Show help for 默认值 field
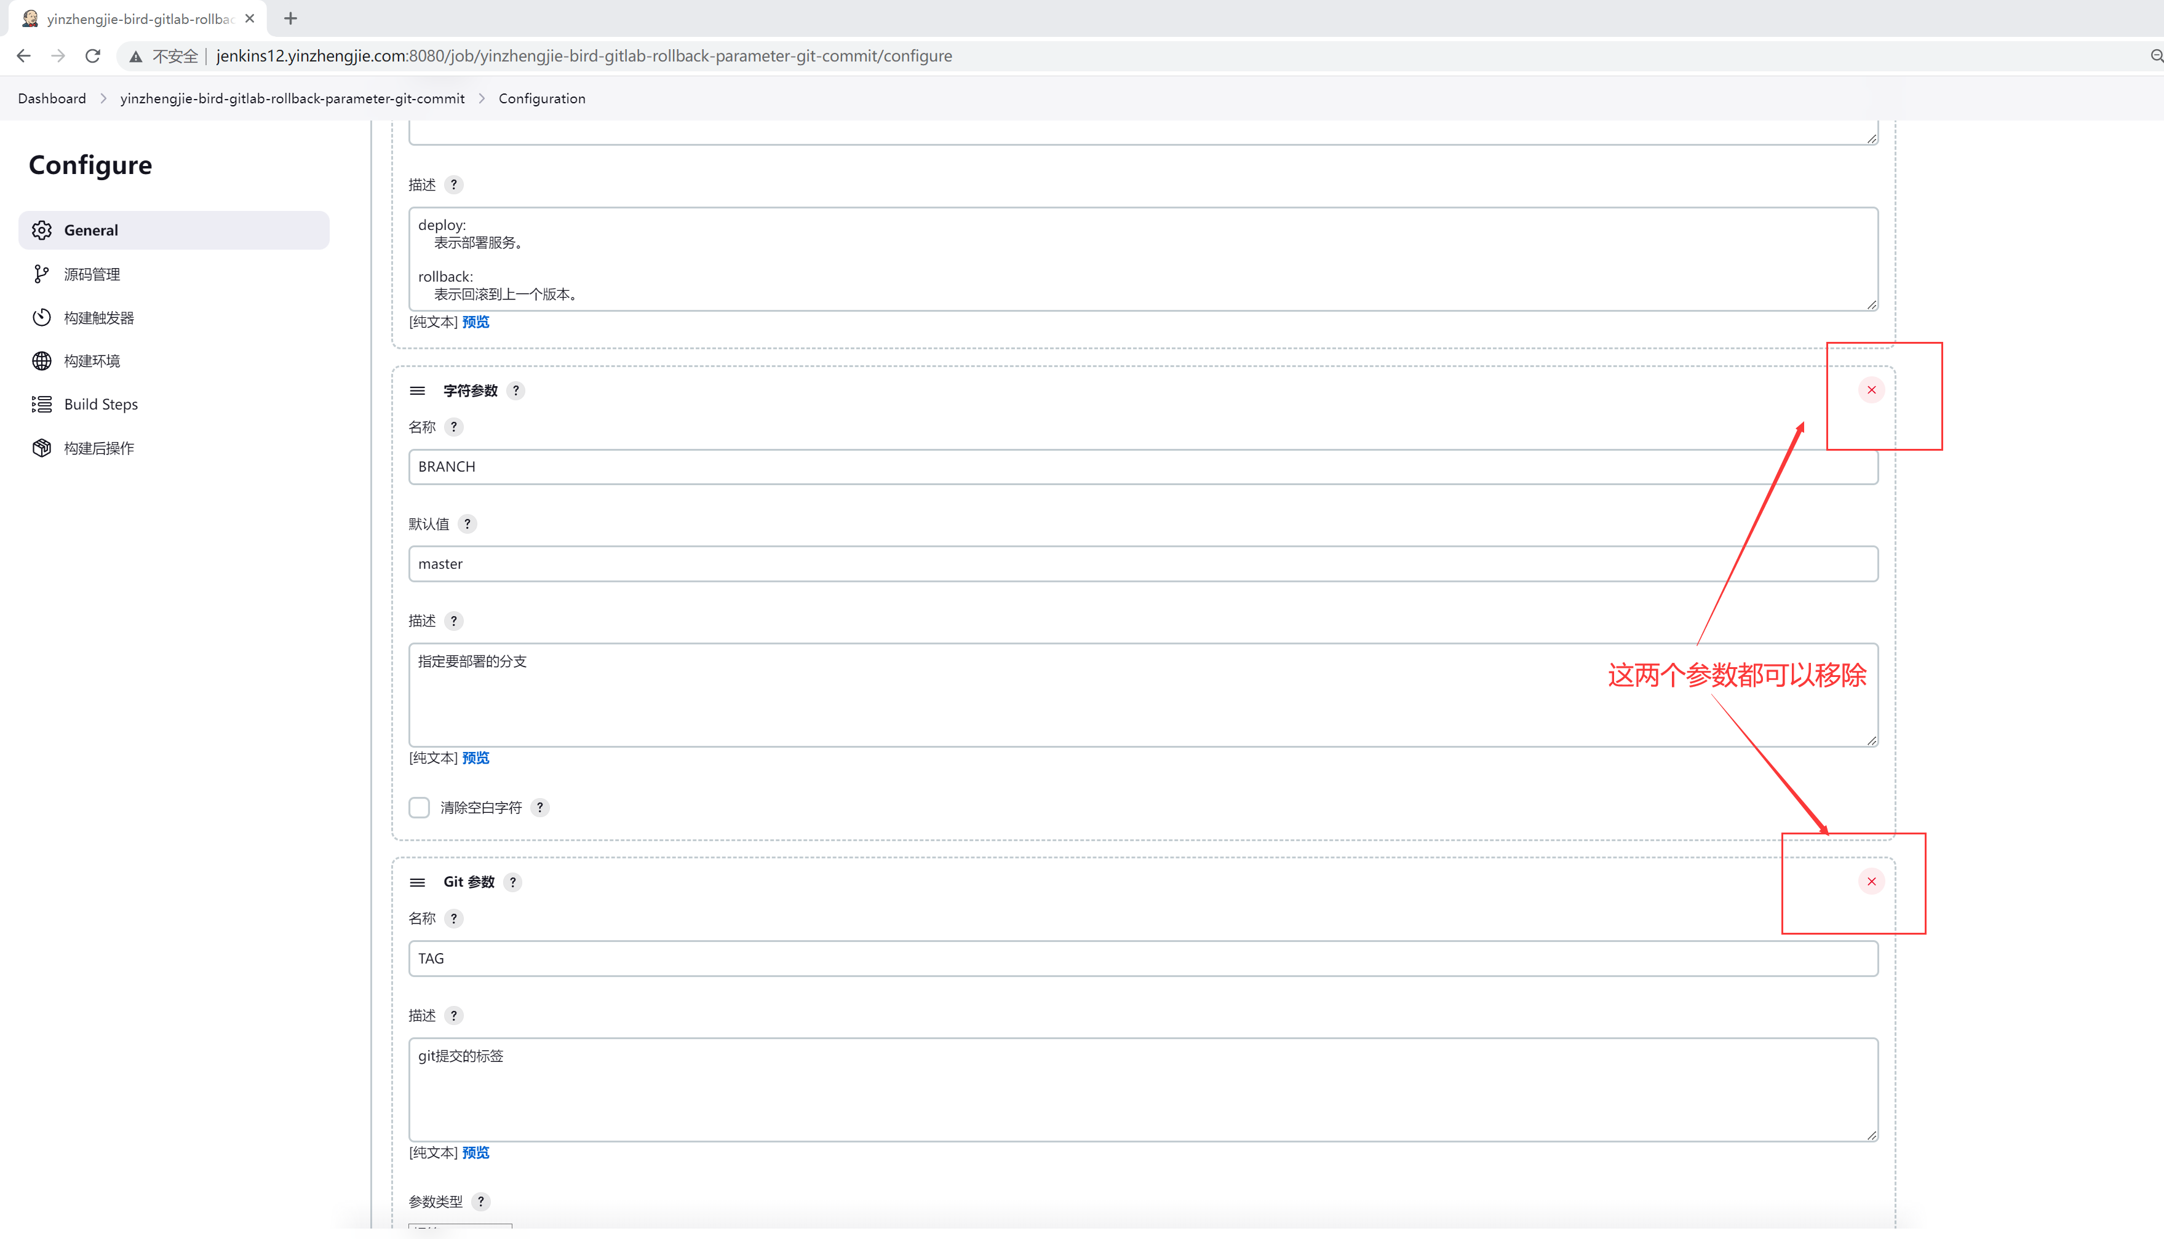Image resolution: width=2164 pixels, height=1239 pixels. [x=467, y=524]
